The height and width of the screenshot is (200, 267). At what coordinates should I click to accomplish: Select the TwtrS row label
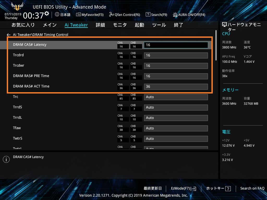coord(17,139)
